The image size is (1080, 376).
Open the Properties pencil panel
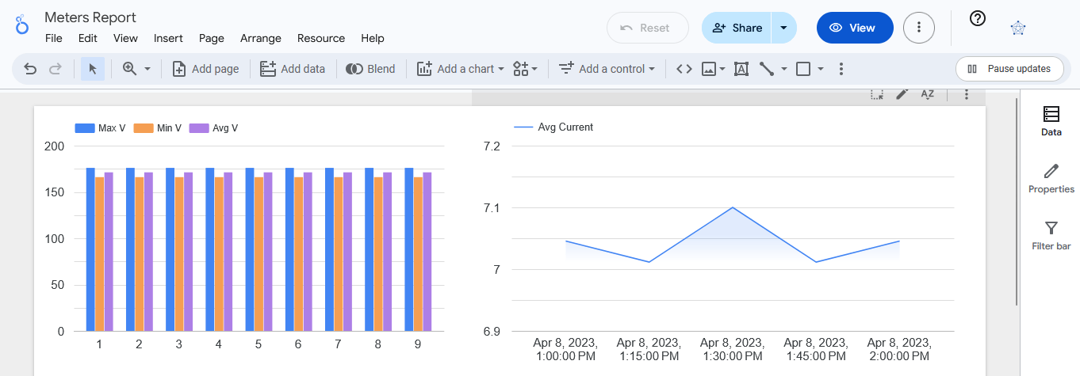point(1051,178)
